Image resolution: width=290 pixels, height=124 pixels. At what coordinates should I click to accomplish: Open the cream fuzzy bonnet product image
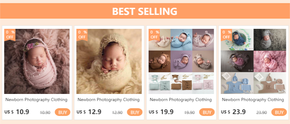coord(109,61)
